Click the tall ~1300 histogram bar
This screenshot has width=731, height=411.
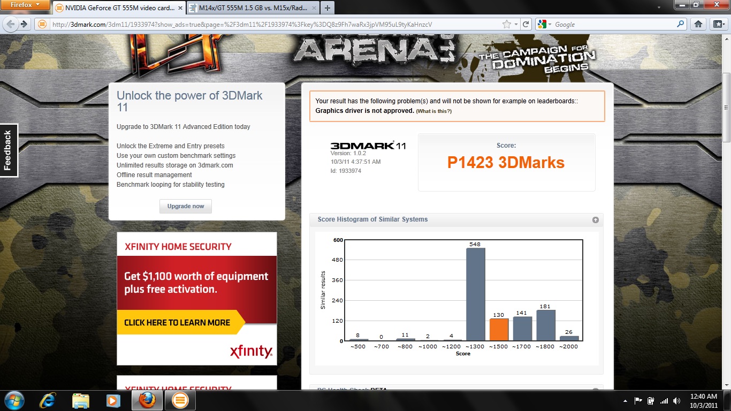pyautogui.click(x=475, y=294)
